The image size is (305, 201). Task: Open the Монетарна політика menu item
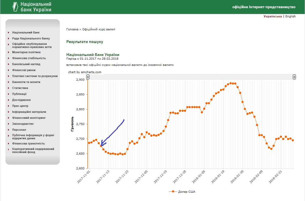pos(26,52)
